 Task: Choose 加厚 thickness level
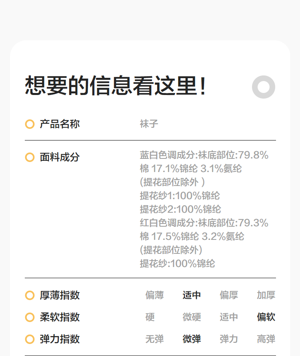(x=266, y=295)
